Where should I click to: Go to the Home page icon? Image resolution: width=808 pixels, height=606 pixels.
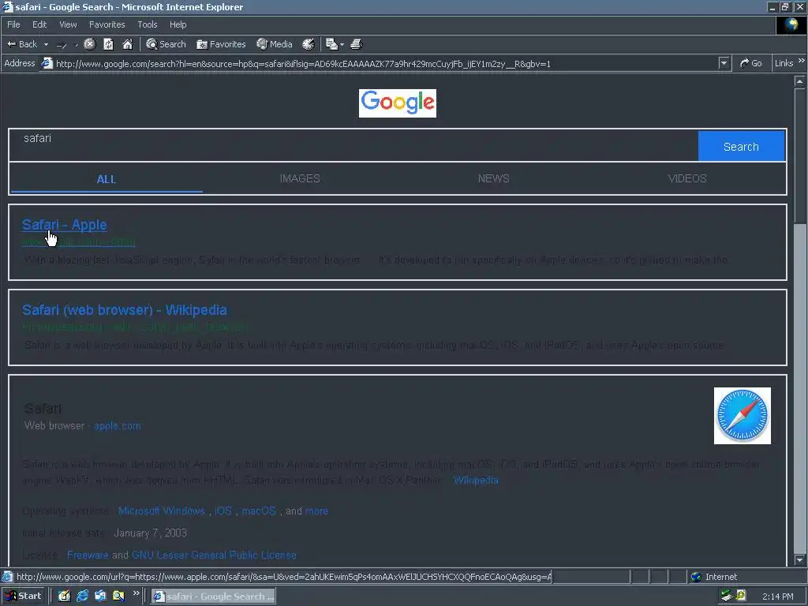(127, 44)
